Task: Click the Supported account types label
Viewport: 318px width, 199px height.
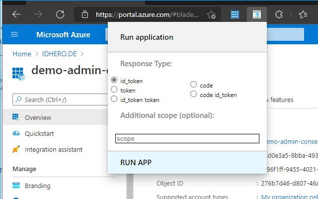Action: tap(192, 197)
